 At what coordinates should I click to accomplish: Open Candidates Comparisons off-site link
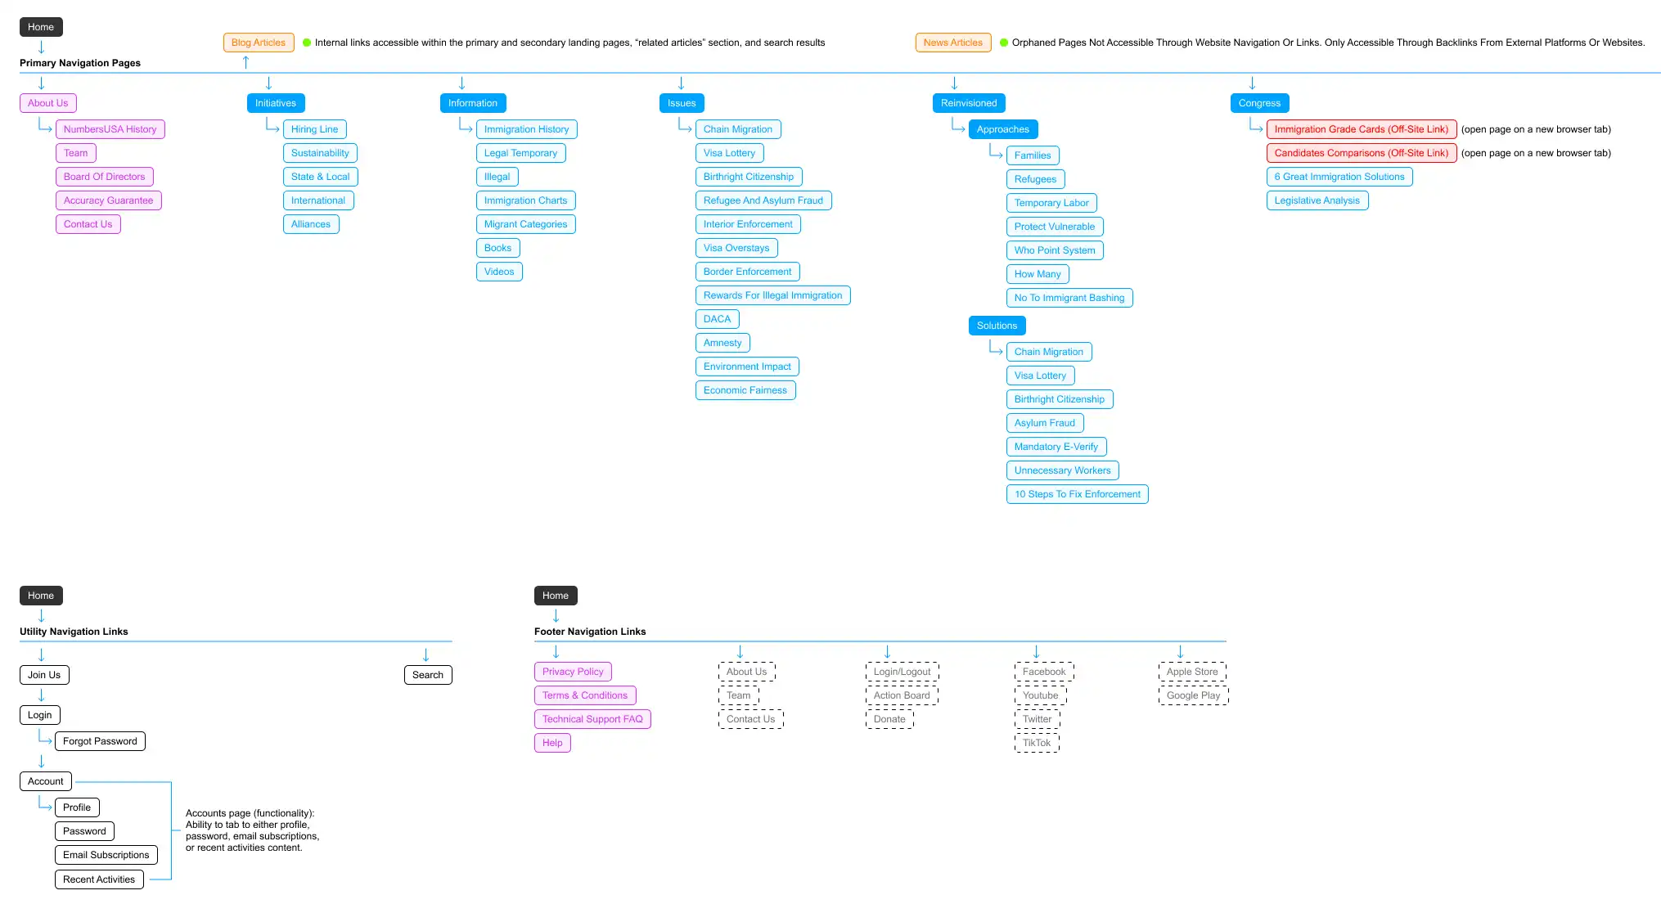(x=1361, y=152)
